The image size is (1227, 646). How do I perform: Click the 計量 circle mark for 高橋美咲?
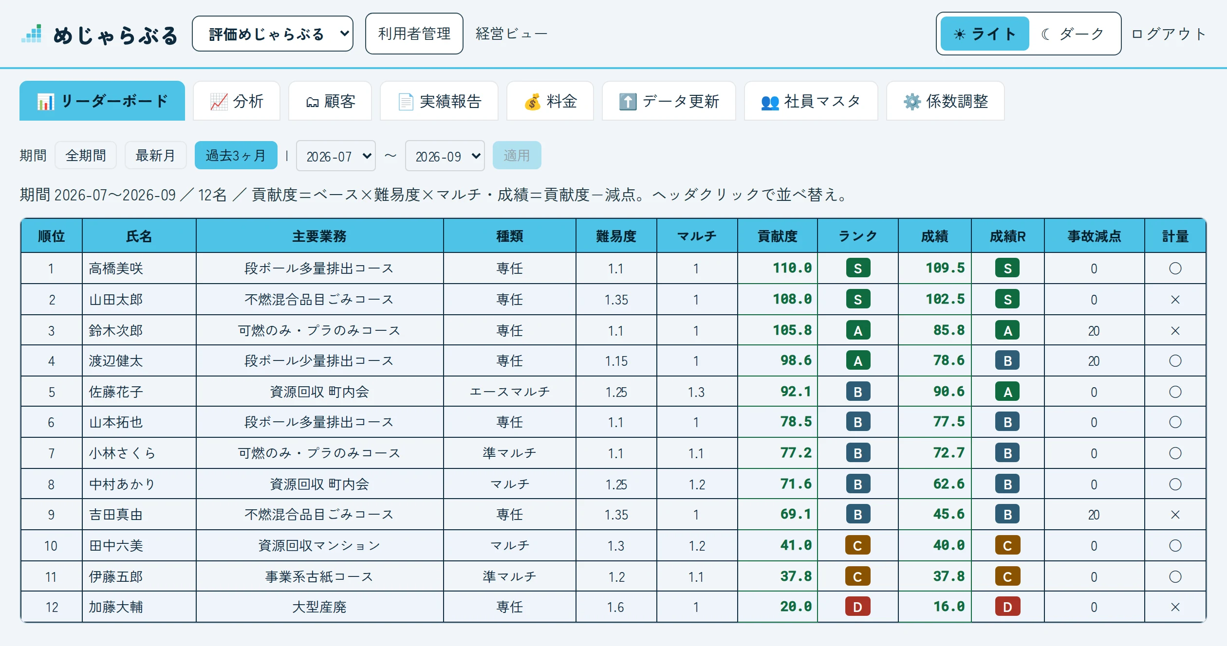1175,268
